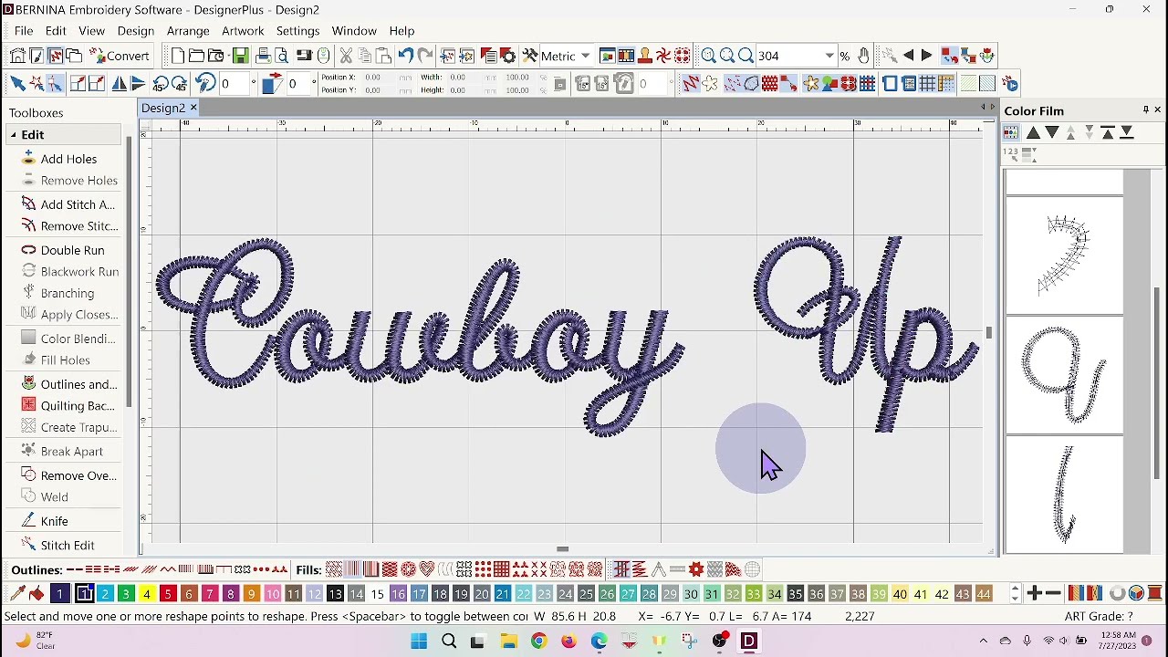Toggle the Color Film show-objects icon

(1011, 133)
